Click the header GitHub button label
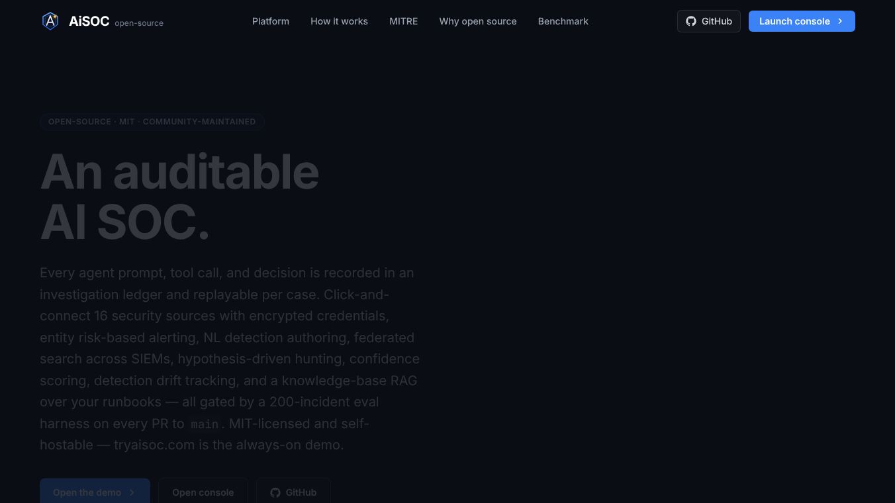 717,21
